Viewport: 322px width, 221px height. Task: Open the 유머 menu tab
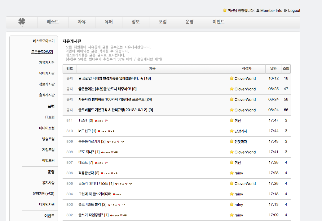tap(108, 22)
